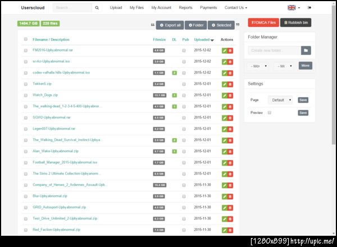Edit the Watch_Dogs.zip file
This screenshot has width=337, height=247.
[225, 95]
